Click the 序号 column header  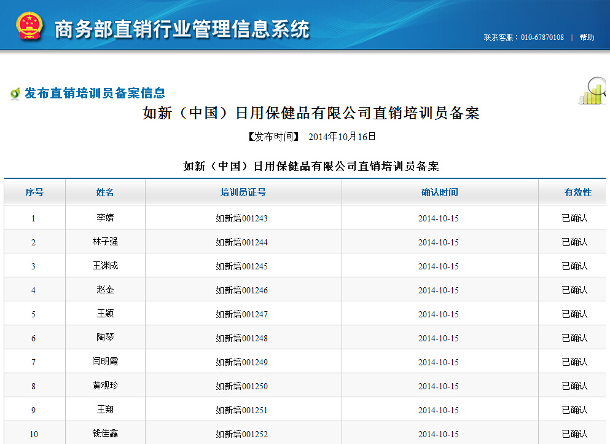[34, 192]
